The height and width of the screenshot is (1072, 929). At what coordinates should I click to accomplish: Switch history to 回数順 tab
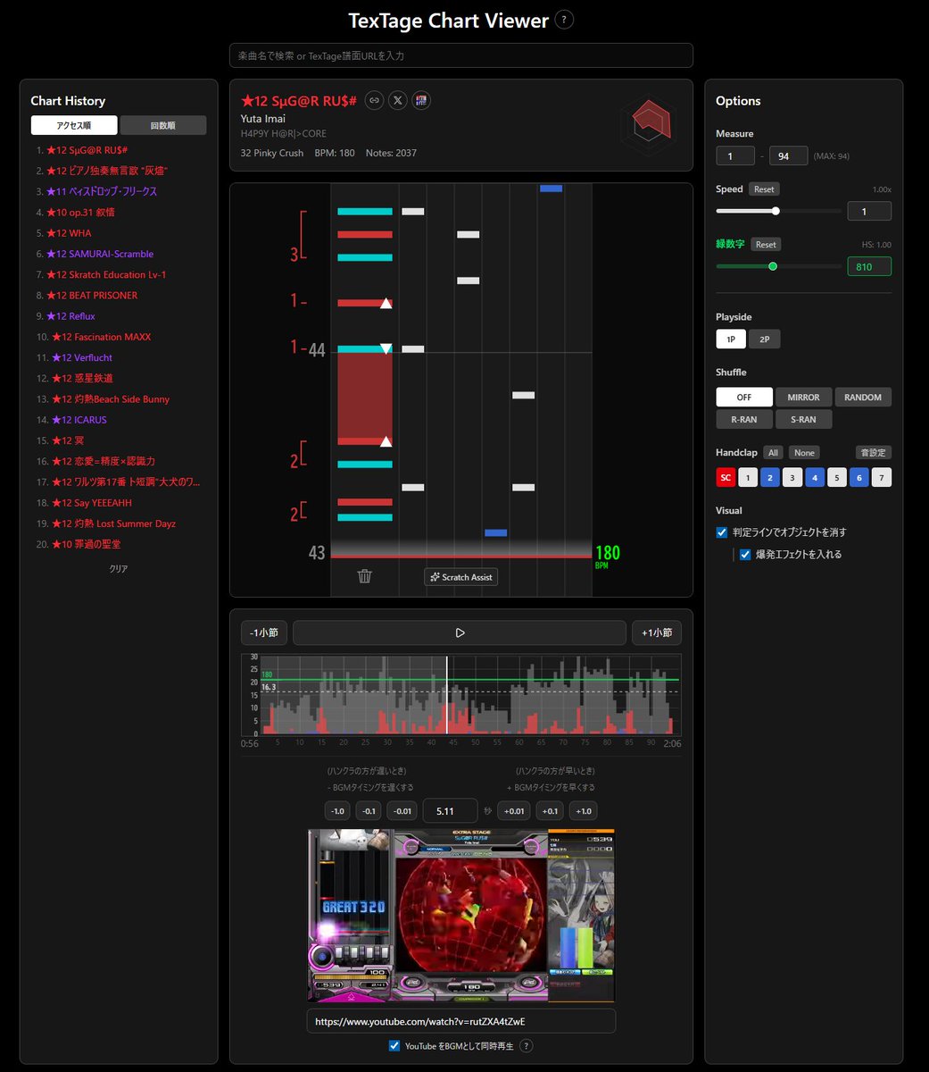click(163, 125)
